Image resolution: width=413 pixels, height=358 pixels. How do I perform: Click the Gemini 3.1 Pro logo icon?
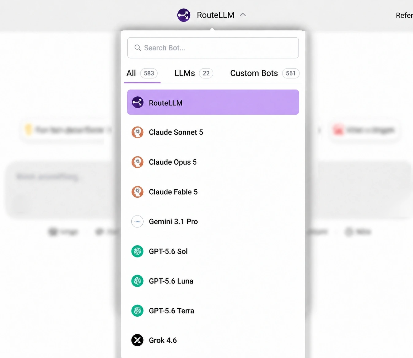tap(137, 221)
